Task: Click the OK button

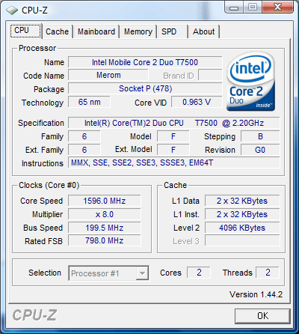Action: 262,316
